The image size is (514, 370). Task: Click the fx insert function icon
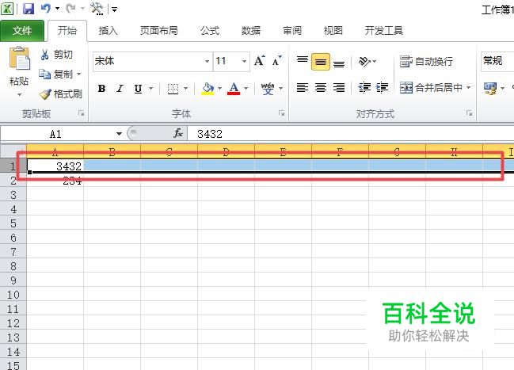(178, 134)
